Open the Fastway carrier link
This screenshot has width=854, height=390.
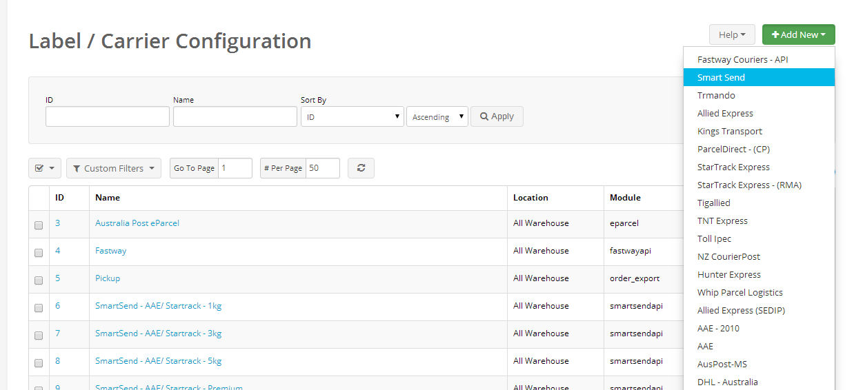coord(110,251)
